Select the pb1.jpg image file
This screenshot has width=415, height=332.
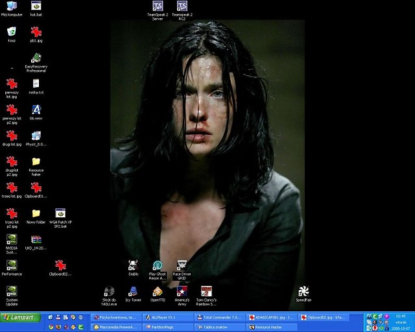pos(36,34)
